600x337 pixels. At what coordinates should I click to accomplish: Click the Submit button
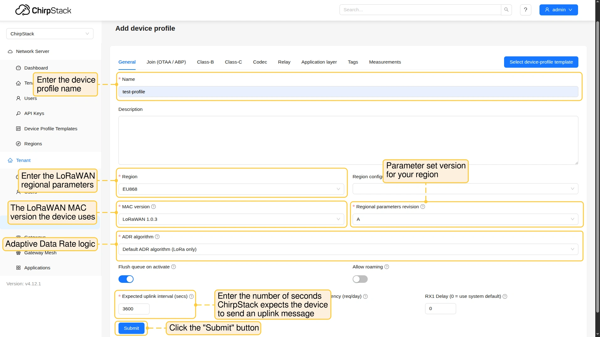point(131,328)
